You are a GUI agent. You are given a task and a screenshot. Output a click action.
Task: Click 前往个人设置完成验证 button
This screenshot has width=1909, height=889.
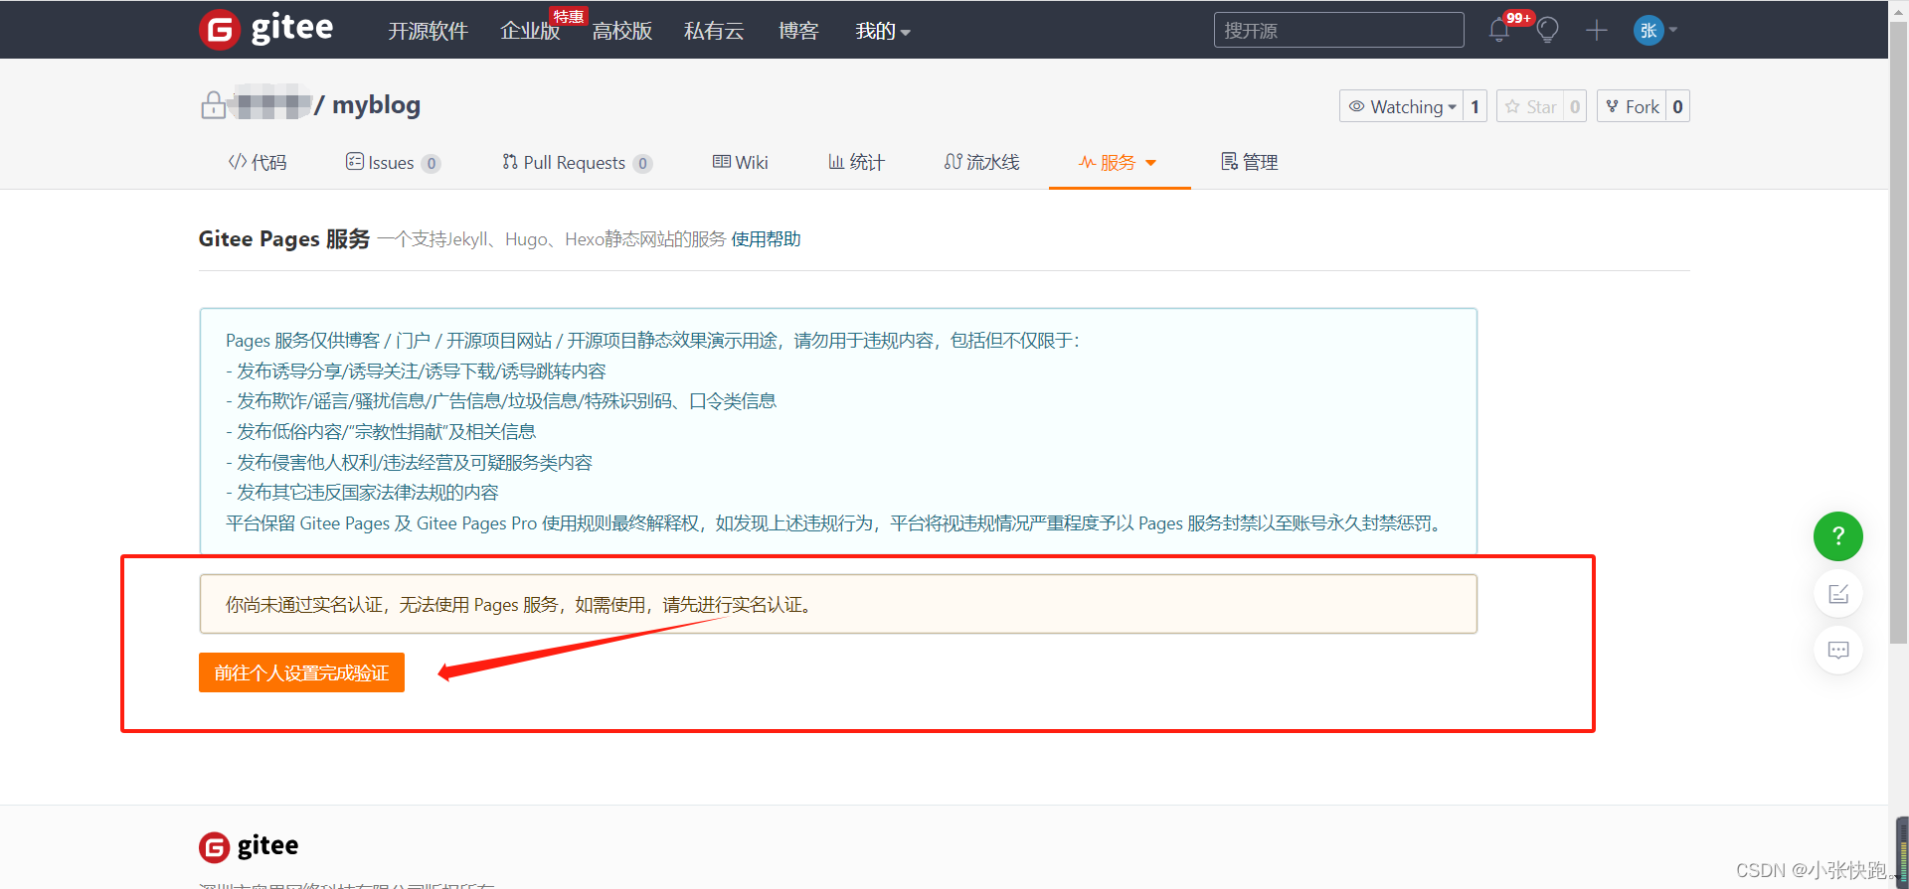[x=301, y=672]
